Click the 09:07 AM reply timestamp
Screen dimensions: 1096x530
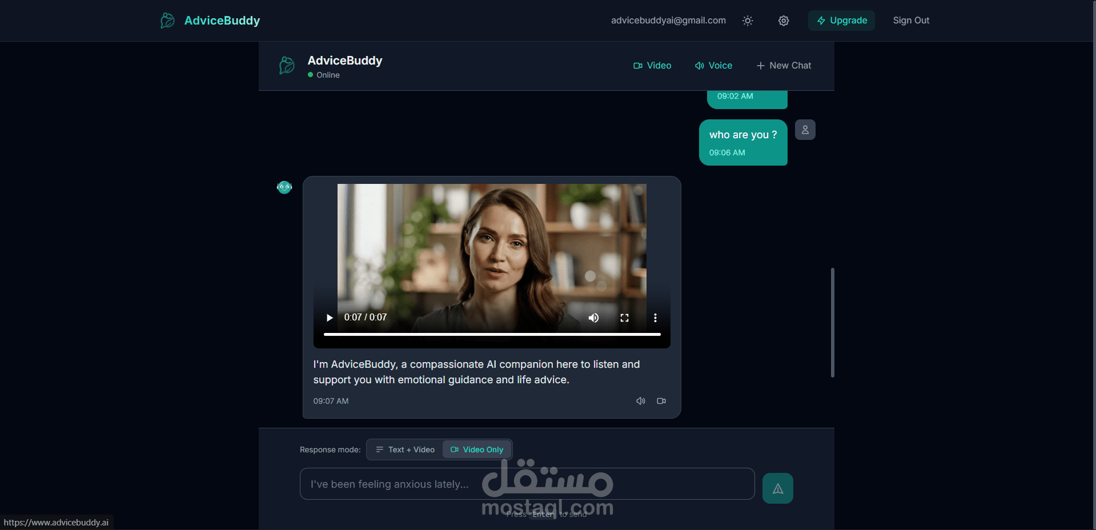331,401
